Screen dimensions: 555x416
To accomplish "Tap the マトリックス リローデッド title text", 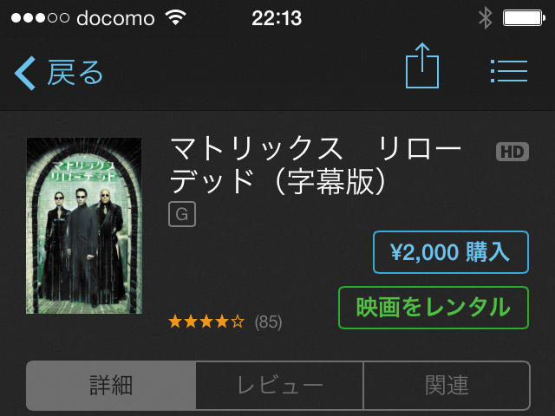I will coord(315,165).
